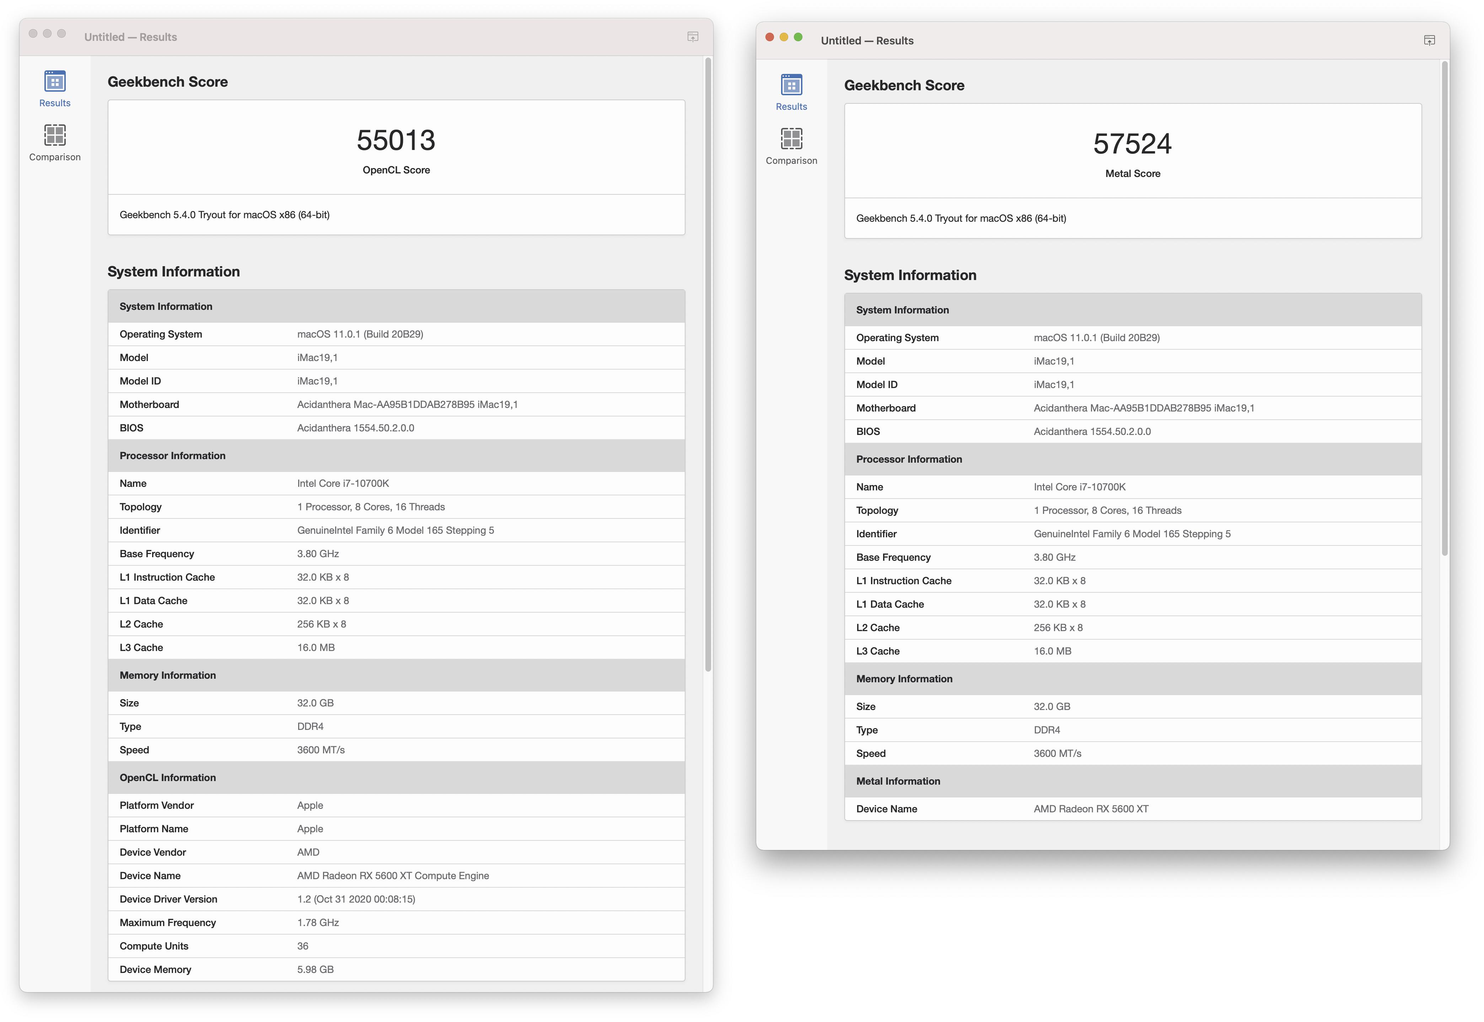Click the 55013 OpenCL score number
The image size is (1484, 1022).
396,140
